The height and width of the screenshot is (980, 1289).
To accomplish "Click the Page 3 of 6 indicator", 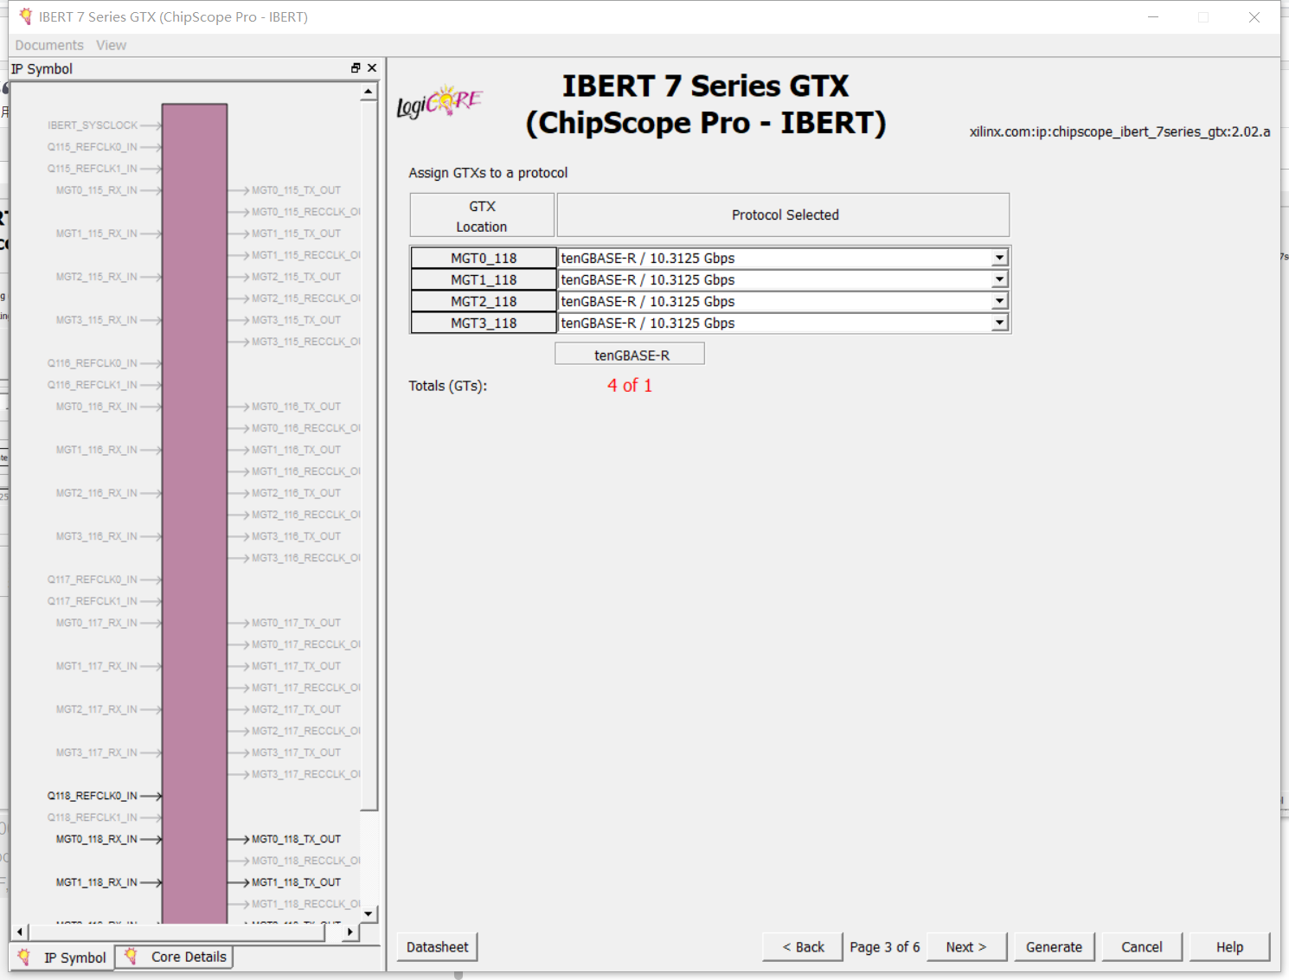I will [884, 947].
